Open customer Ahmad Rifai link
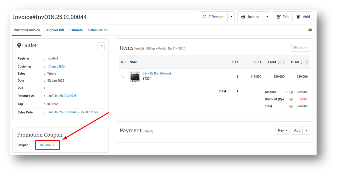 tap(57, 66)
